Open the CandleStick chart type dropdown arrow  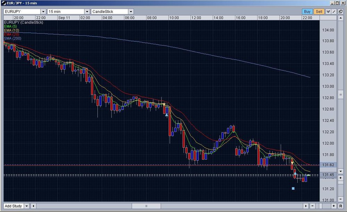click(x=131, y=11)
